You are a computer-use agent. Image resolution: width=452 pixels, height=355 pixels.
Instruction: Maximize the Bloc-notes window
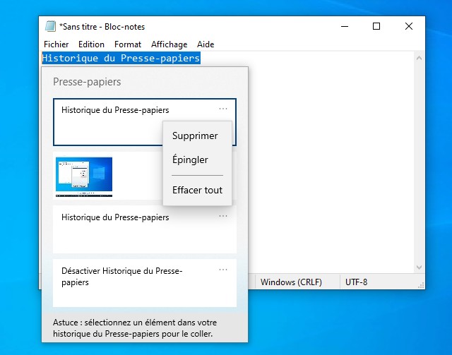click(376, 27)
